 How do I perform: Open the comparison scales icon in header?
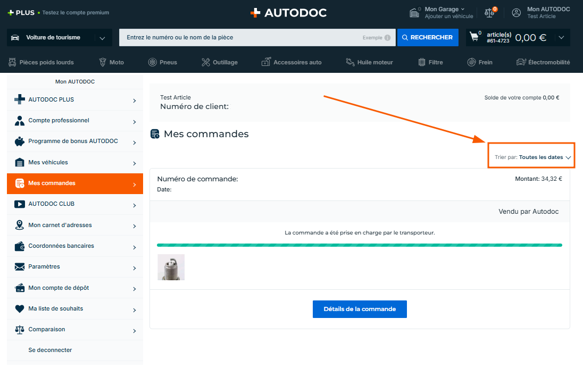tap(489, 13)
